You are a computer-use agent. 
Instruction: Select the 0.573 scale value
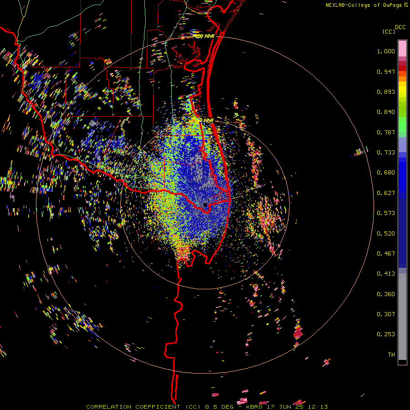386,213
